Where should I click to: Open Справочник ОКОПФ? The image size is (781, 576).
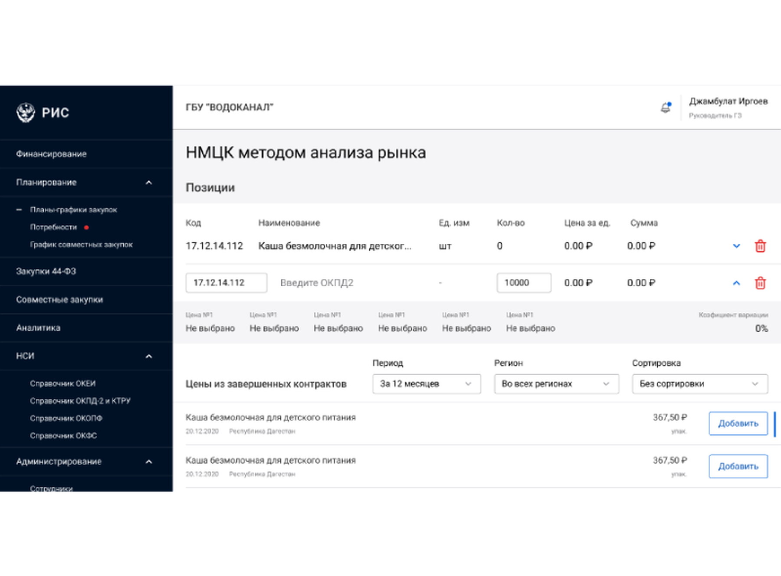[x=66, y=418]
